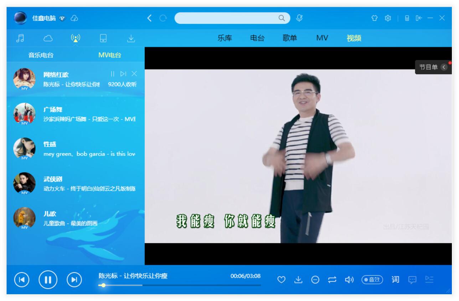Play previous track
This screenshot has width=459, height=301.
pos(22,280)
